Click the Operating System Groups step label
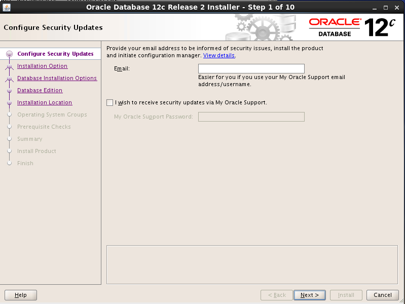Viewport: 405px width, 304px height. [x=52, y=115]
